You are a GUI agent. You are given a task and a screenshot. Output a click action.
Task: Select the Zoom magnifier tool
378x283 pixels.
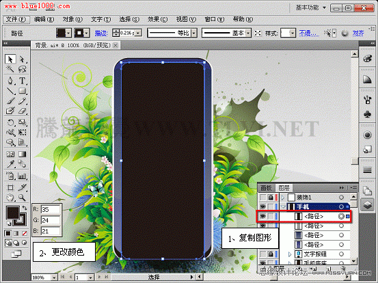22,198
